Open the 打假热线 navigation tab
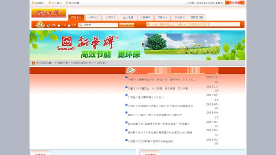276x155 pixels. (163, 17)
